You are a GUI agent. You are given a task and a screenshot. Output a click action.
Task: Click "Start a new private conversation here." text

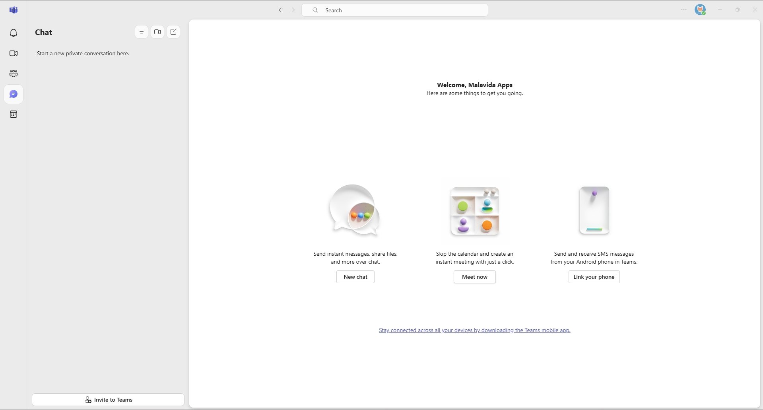tap(83, 53)
